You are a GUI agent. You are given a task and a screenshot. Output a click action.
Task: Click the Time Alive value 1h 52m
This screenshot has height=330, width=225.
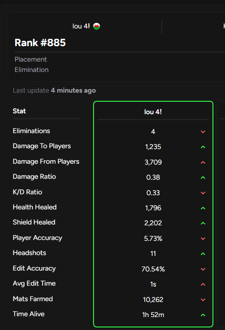click(x=153, y=315)
